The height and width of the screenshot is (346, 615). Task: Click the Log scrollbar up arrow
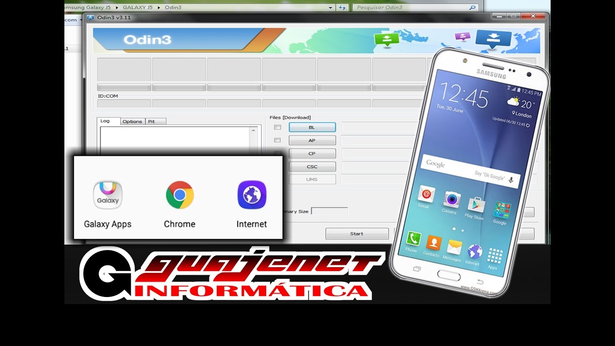254,130
